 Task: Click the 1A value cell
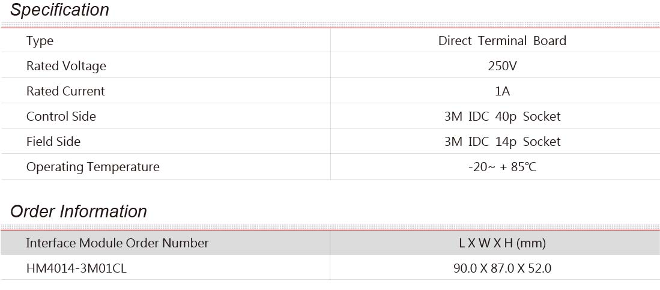coord(503,91)
